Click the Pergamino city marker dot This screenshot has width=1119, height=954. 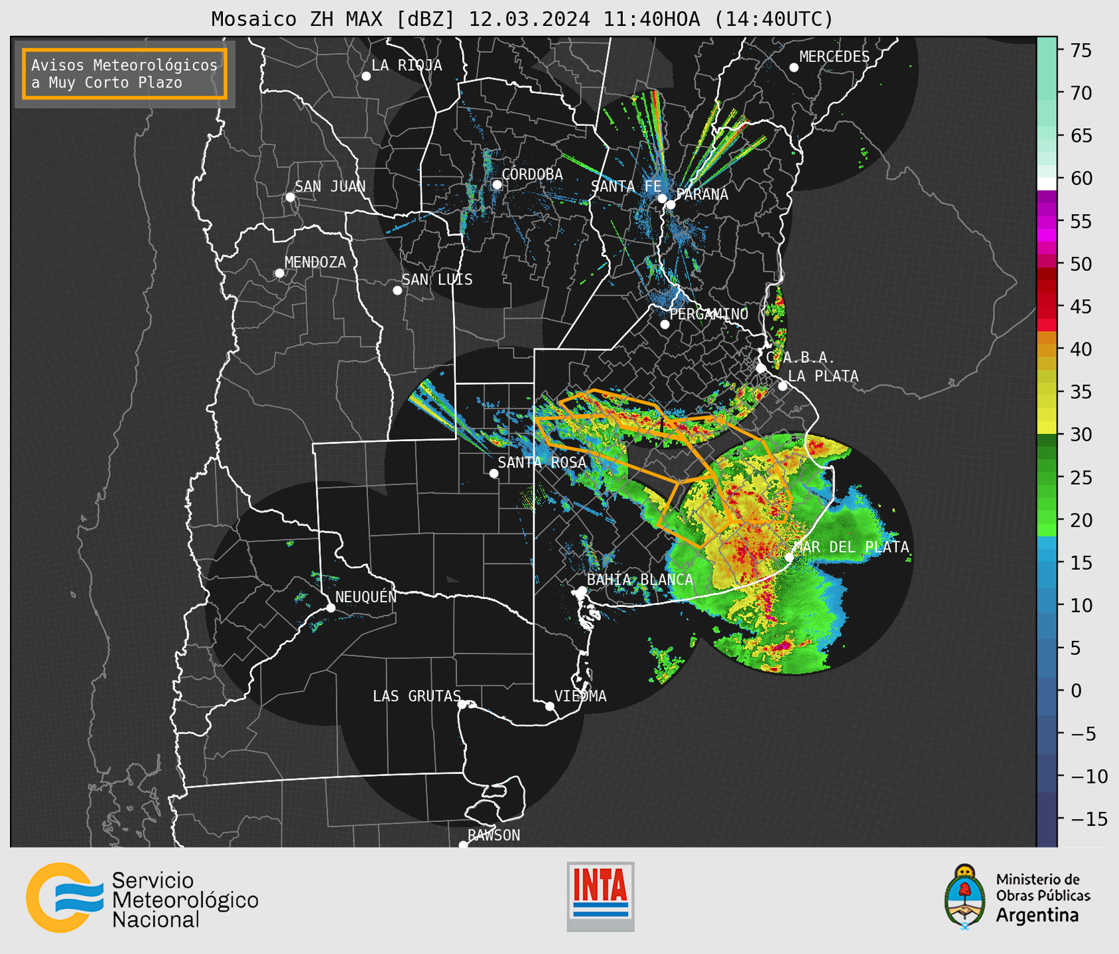point(665,324)
